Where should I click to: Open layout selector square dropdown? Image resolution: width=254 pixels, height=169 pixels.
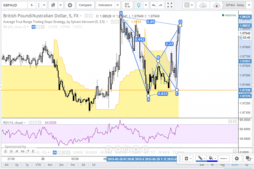click(x=189, y=5)
